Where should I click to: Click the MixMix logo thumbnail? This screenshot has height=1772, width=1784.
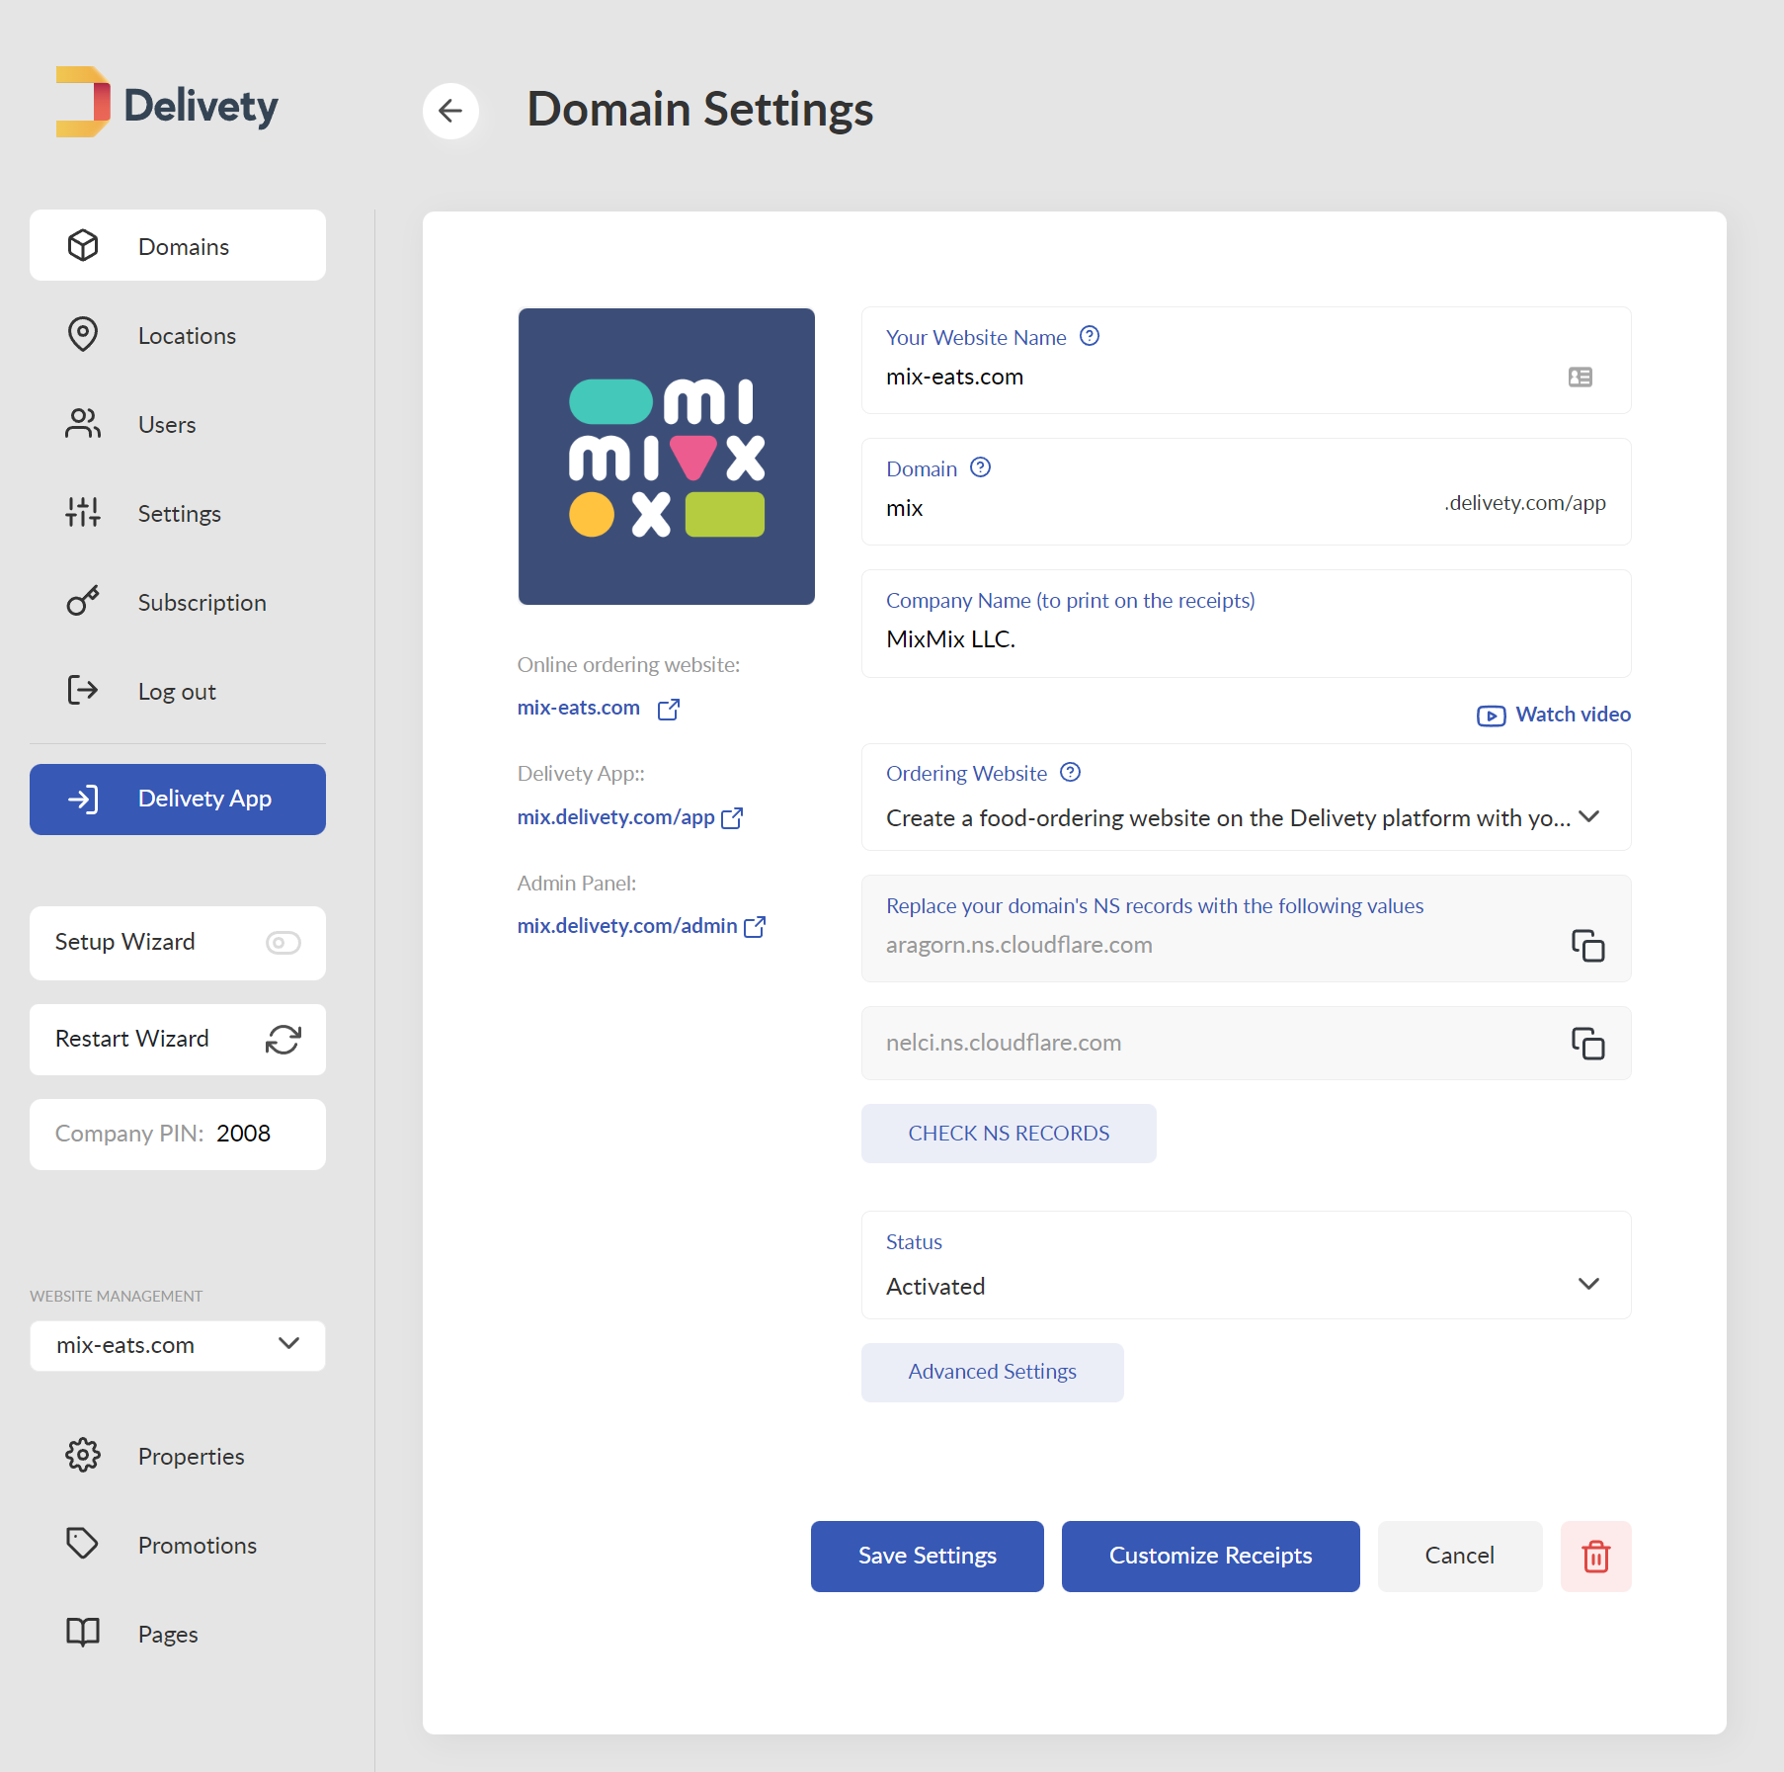pos(667,457)
